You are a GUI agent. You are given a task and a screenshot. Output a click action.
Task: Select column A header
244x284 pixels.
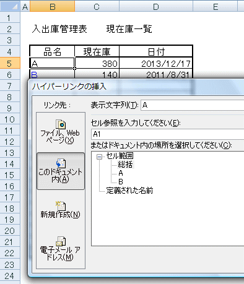pos(25,7)
